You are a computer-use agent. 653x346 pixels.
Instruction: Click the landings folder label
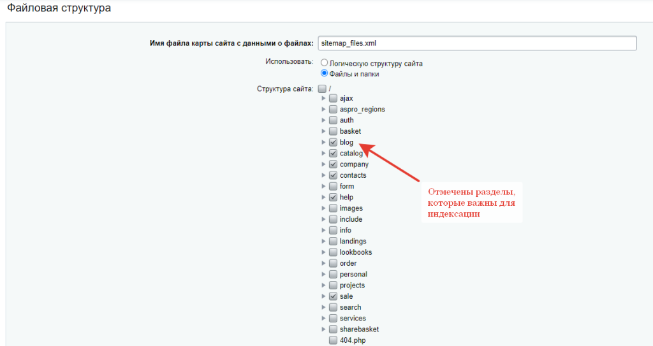tap(353, 241)
